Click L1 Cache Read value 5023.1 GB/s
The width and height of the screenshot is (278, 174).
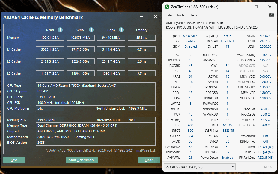click(x=50, y=49)
